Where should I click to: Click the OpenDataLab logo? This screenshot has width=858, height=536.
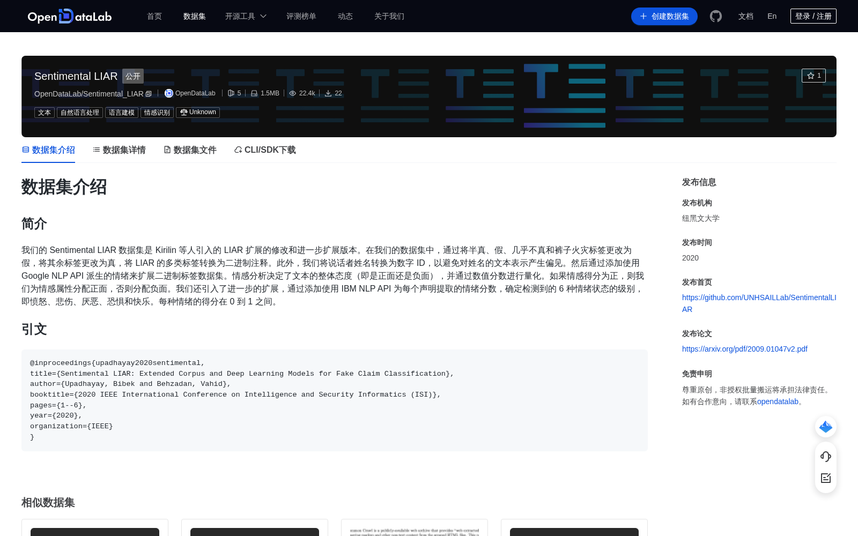coord(70,16)
